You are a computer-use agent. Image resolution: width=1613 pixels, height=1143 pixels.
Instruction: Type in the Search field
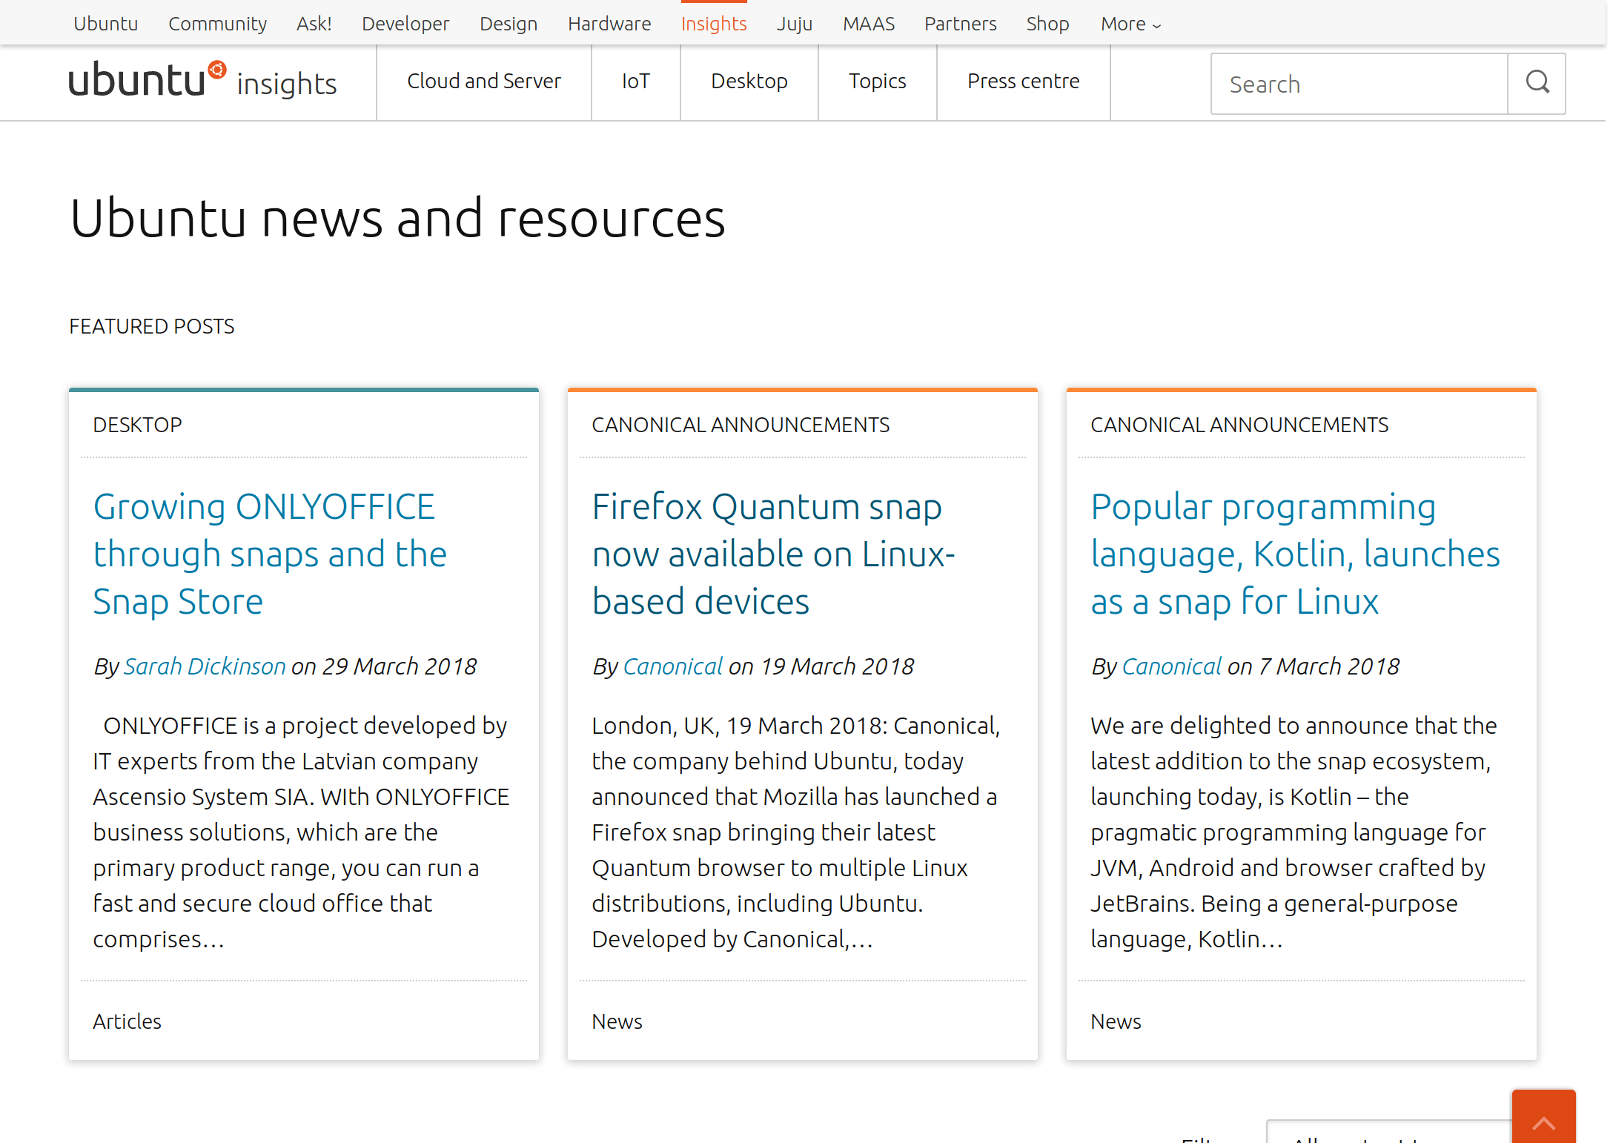[x=1359, y=84]
